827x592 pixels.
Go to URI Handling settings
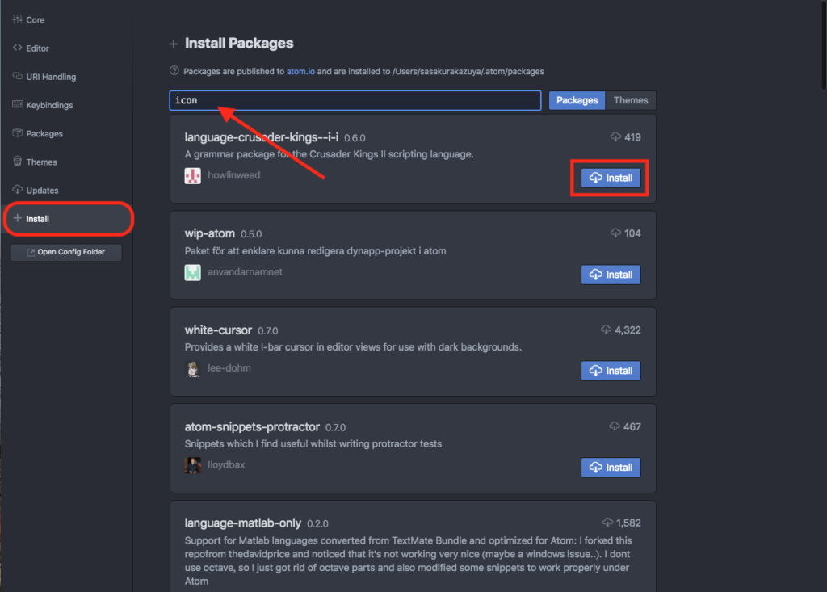66,77
